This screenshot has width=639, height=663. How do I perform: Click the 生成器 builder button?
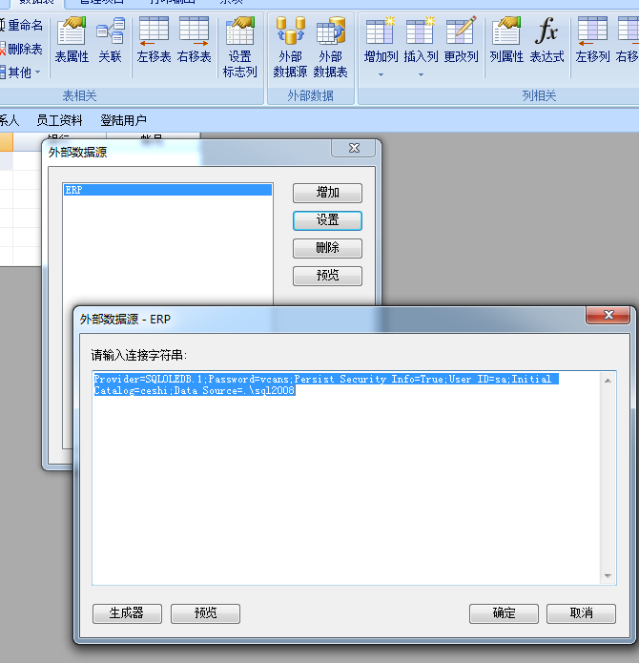pos(127,613)
